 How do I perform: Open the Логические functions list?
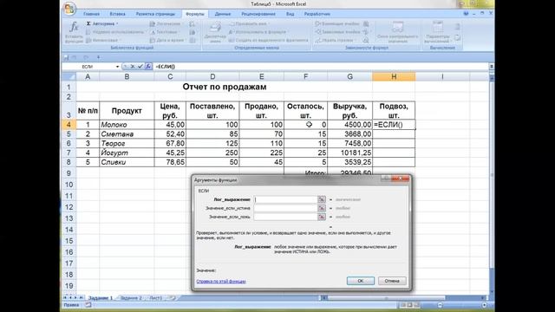[x=167, y=23]
